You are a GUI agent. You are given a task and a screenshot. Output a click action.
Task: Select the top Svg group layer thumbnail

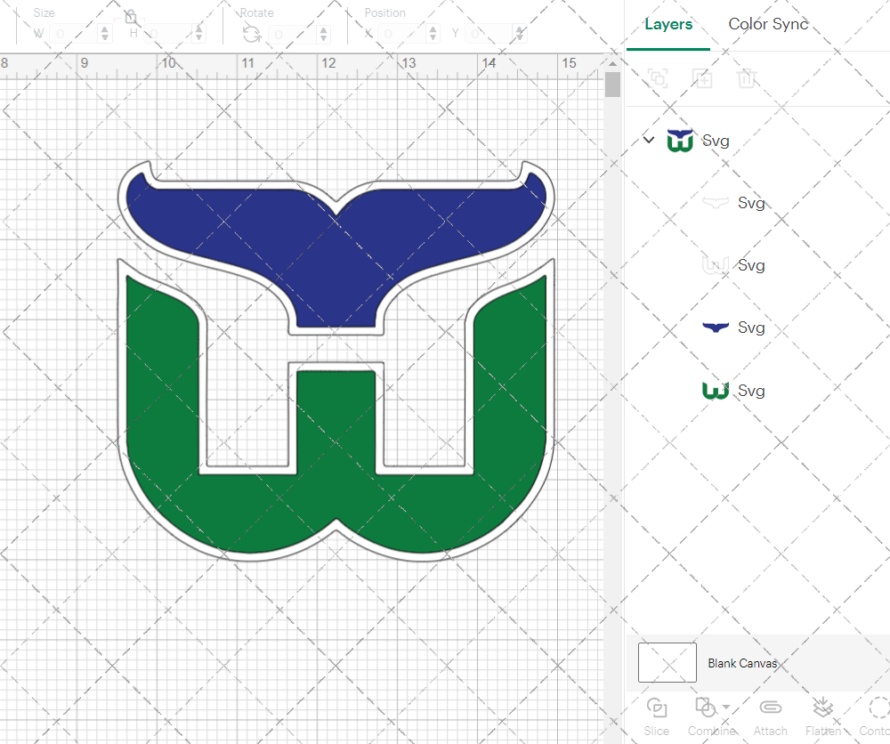click(x=680, y=141)
